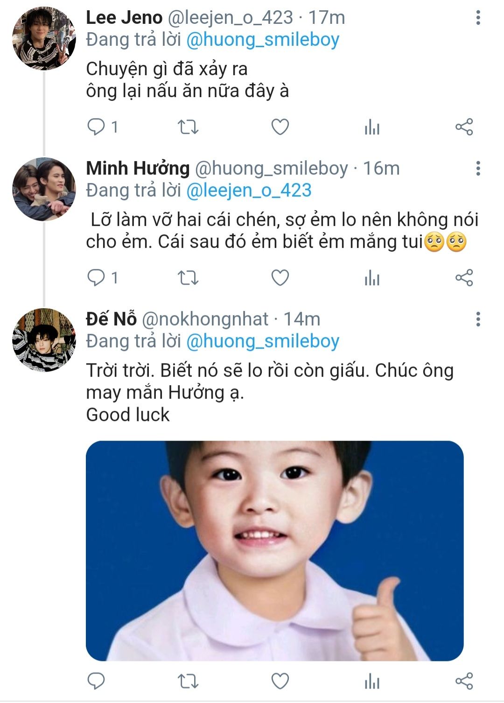The height and width of the screenshot is (703, 504).
Task: Share Lee Jeno's tweet
Action: [464, 127]
